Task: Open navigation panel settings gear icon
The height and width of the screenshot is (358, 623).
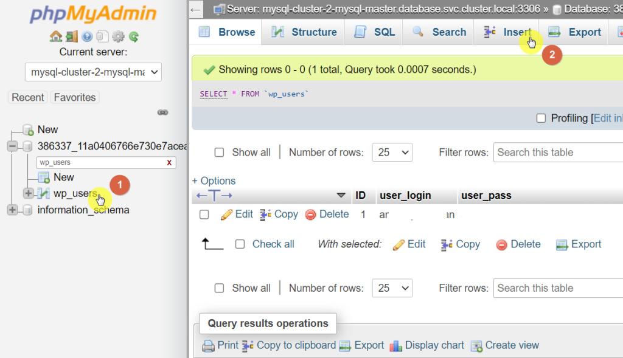Action: 118,36
